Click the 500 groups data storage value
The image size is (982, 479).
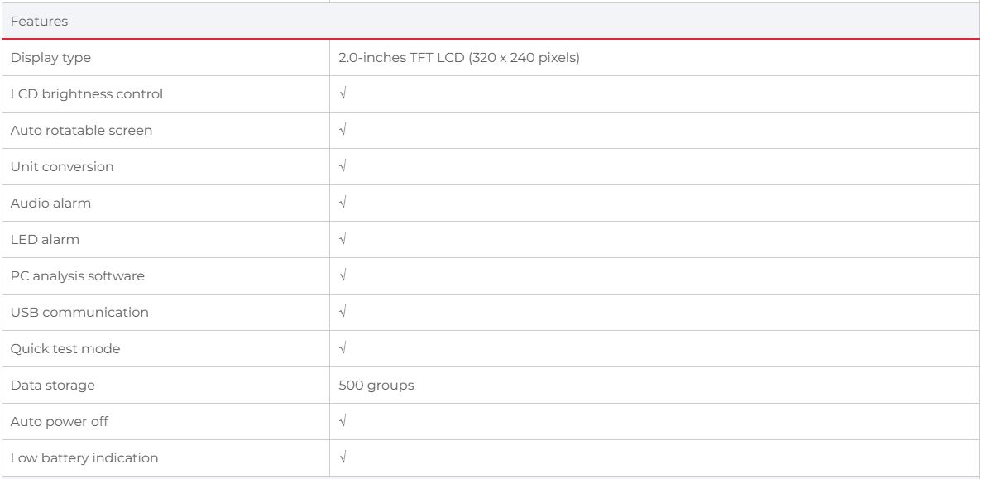pyautogui.click(x=376, y=386)
